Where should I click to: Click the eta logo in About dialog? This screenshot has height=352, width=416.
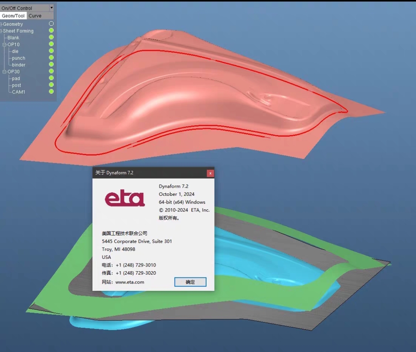(x=125, y=198)
